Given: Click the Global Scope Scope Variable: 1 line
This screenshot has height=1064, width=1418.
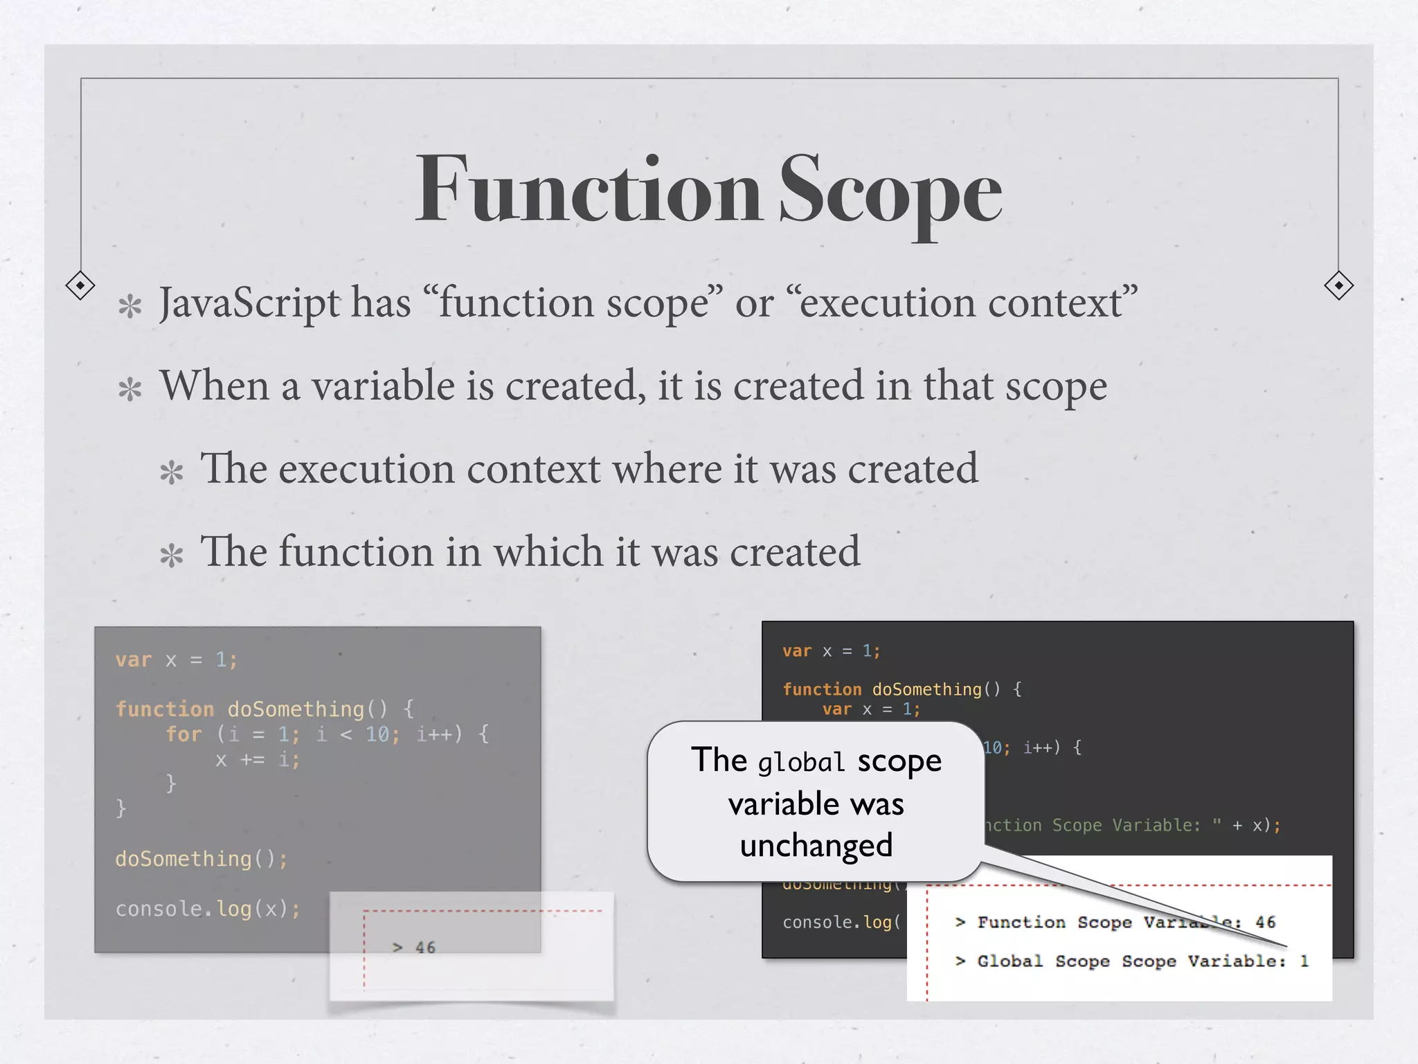Looking at the screenshot, I should coord(1131,961).
